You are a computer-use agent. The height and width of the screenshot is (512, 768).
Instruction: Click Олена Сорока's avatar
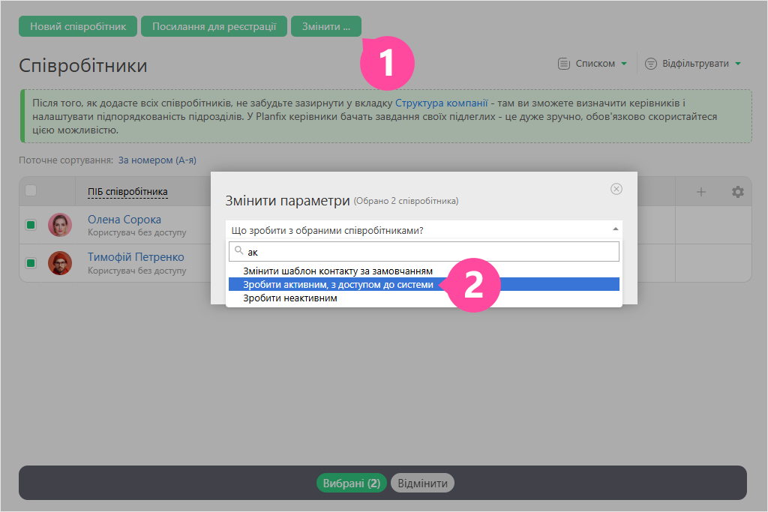[60, 225]
